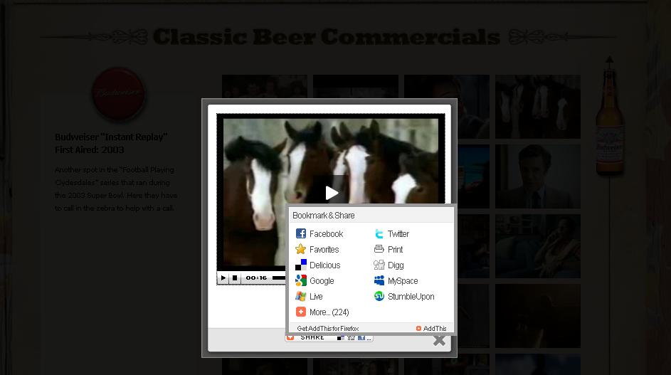671x375 pixels.
Task: Submit the video to Digg
Action: [x=389, y=265]
